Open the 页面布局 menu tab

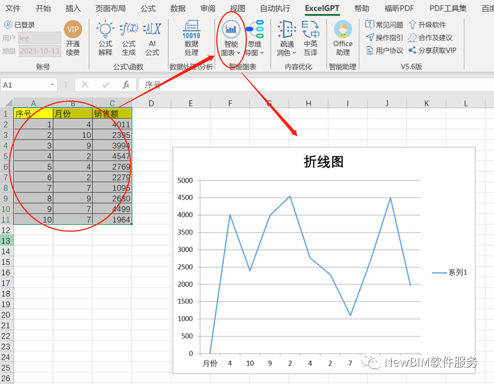(x=110, y=8)
